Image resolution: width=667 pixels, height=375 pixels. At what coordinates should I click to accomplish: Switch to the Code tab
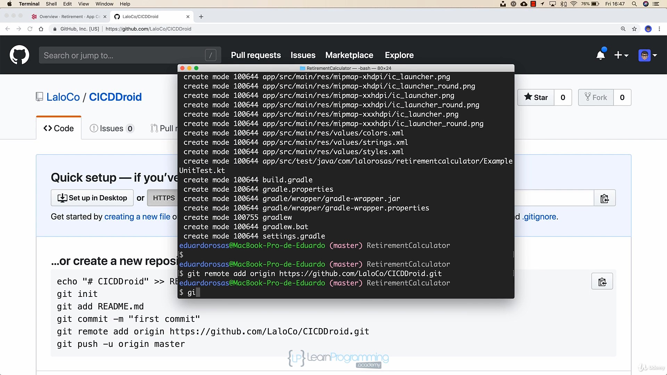point(59,128)
